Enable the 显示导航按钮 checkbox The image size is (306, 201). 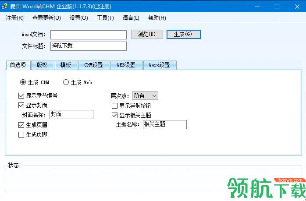[114, 106]
